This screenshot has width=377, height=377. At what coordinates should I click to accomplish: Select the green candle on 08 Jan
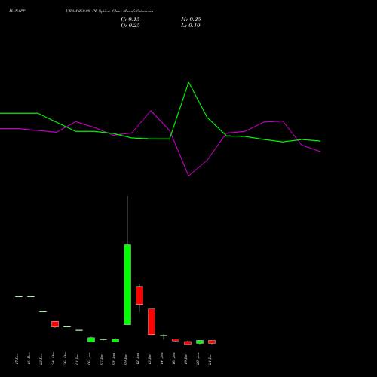pos(115,341)
